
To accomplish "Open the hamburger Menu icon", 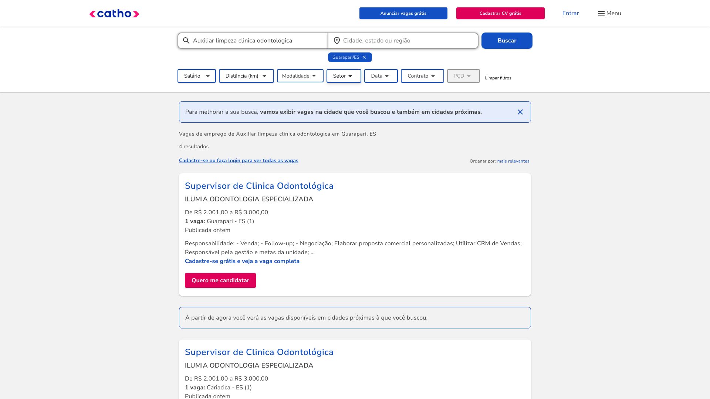I will click(x=601, y=13).
